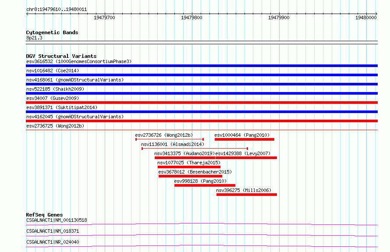Click the DGV Structural Variants track title
Screen dimensions: 390x252
point(61,56)
